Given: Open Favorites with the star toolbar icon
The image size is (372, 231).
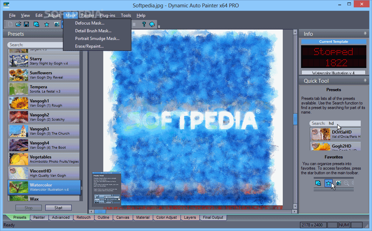Looking at the screenshot, I should pos(47,24).
